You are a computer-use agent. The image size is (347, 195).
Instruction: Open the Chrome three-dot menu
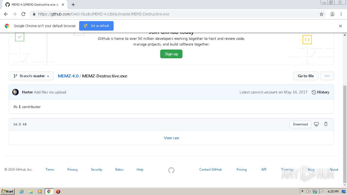[341, 14]
